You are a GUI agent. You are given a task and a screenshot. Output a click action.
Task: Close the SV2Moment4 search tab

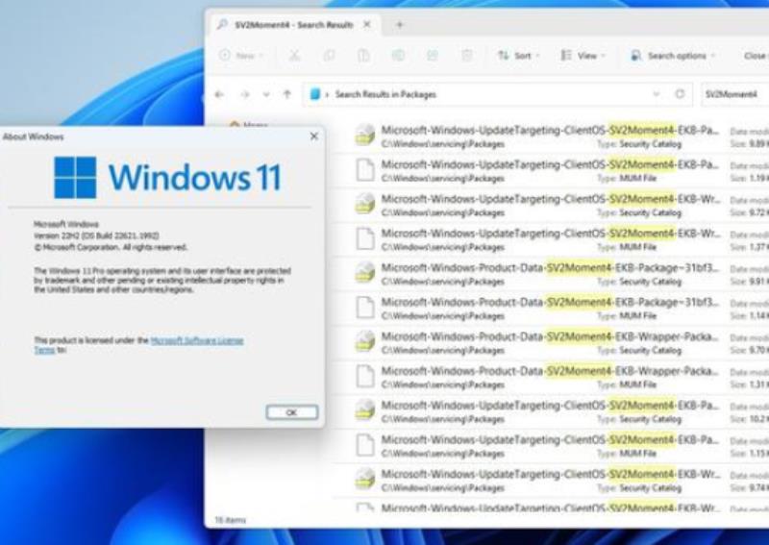(367, 25)
